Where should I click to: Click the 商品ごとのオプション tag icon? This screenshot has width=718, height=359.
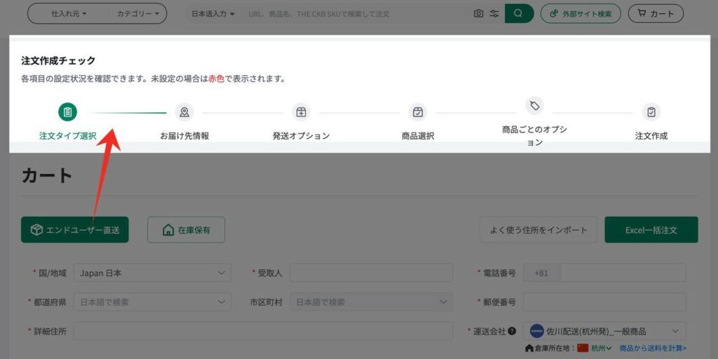click(x=534, y=107)
